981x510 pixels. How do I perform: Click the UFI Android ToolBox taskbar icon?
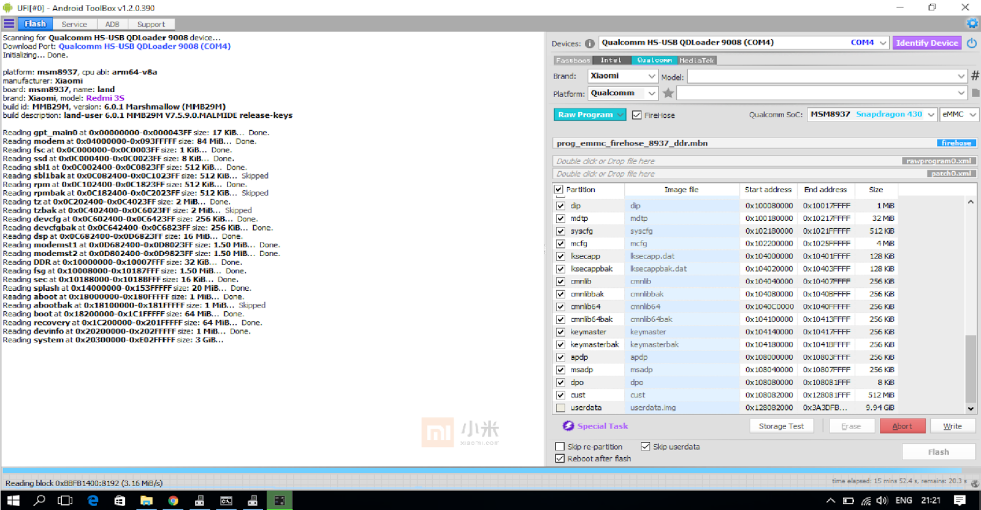point(280,501)
